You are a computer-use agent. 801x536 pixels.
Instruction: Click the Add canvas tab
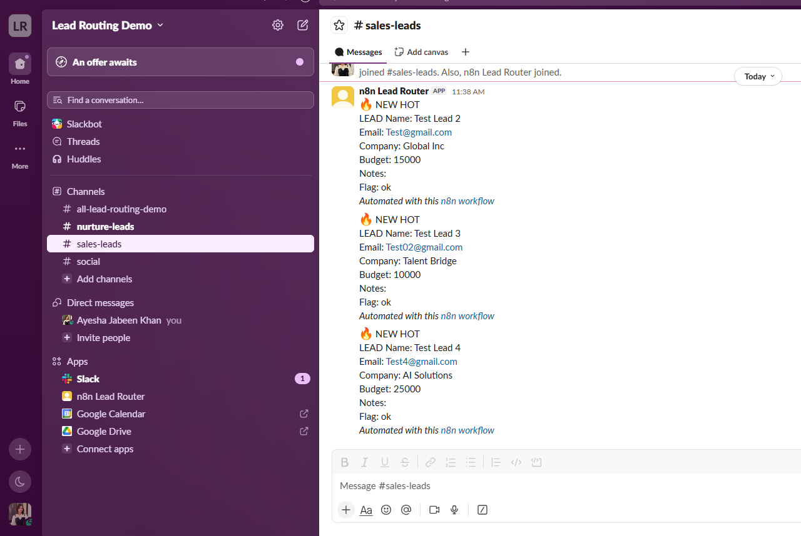(421, 52)
